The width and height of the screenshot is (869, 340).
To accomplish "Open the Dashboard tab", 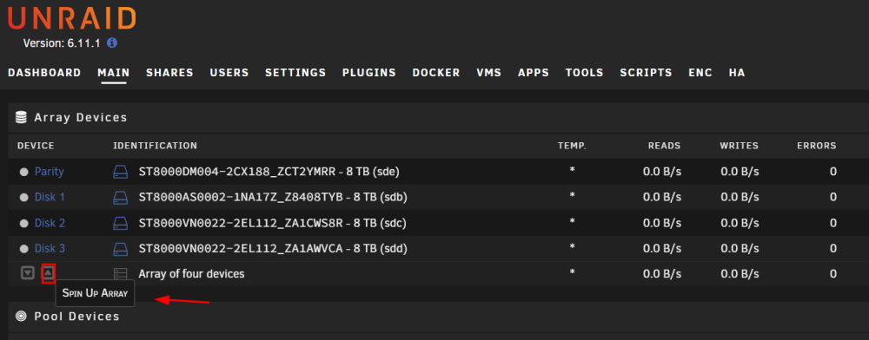I will (44, 72).
